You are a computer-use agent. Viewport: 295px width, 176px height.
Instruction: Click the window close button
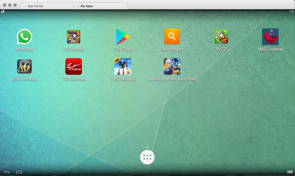tap(5, 5)
